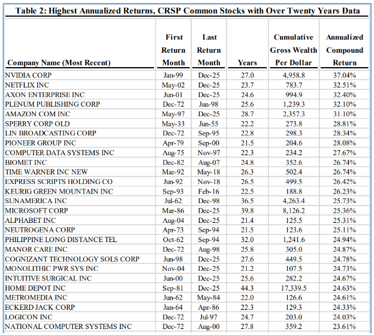The height and width of the screenshot is (335, 374).
Task: Select the Years column header
Action: click(x=247, y=62)
